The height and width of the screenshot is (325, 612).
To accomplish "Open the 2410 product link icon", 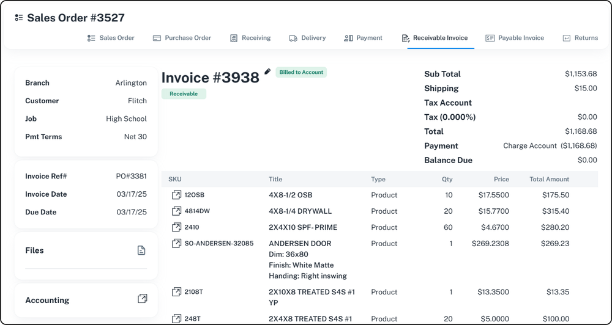I will click(176, 227).
